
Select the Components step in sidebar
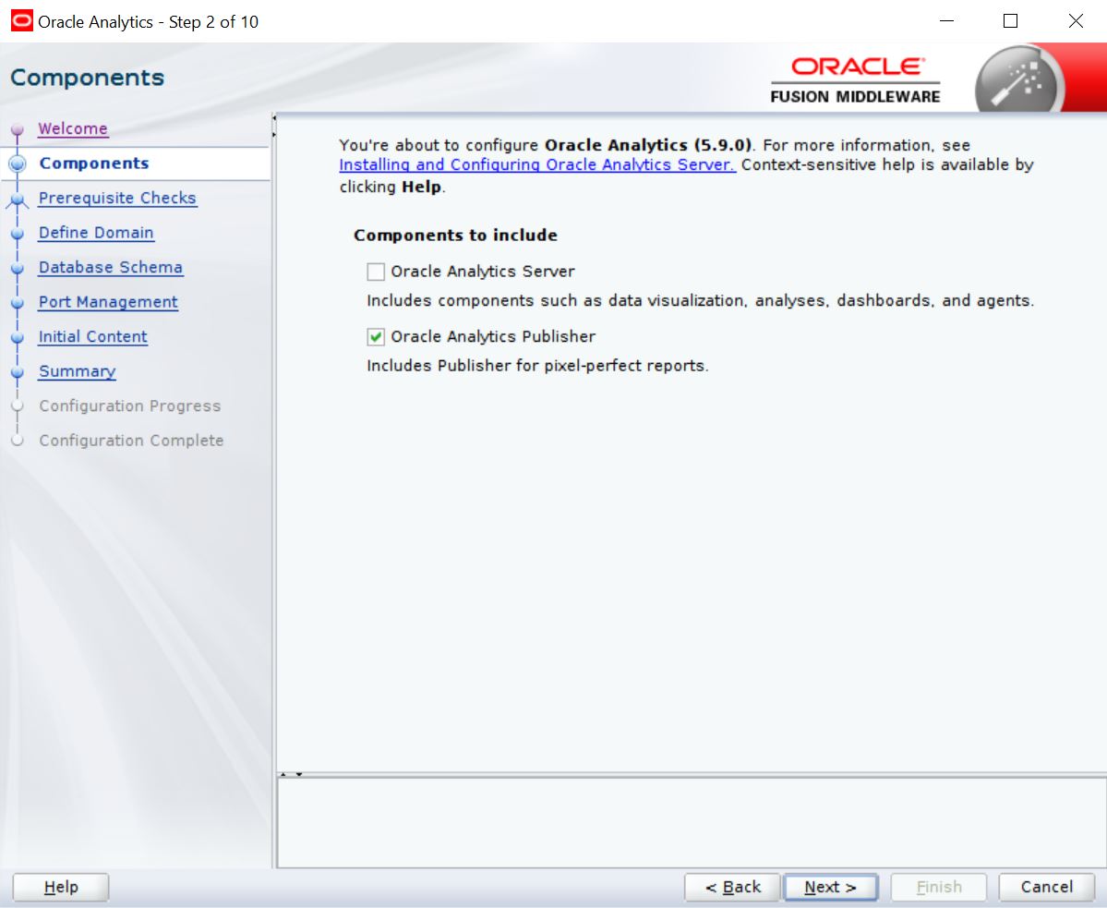click(94, 163)
